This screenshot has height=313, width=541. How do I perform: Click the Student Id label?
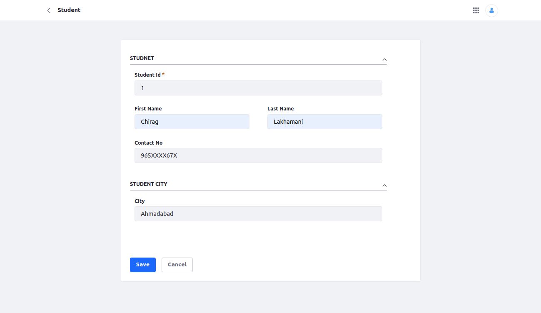[x=147, y=75]
